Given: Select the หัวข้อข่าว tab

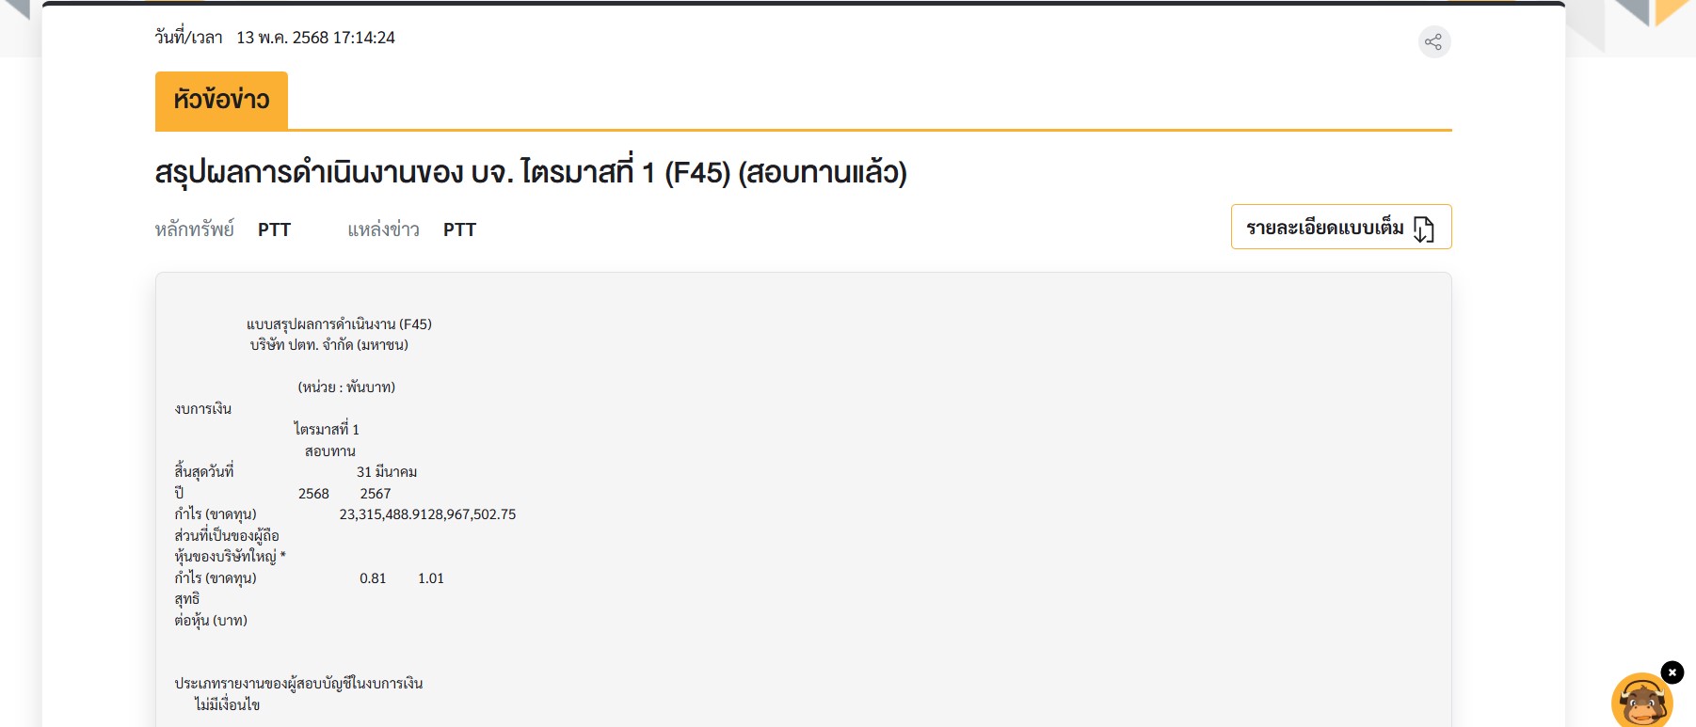Looking at the screenshot, I should [x=221, y=100].
